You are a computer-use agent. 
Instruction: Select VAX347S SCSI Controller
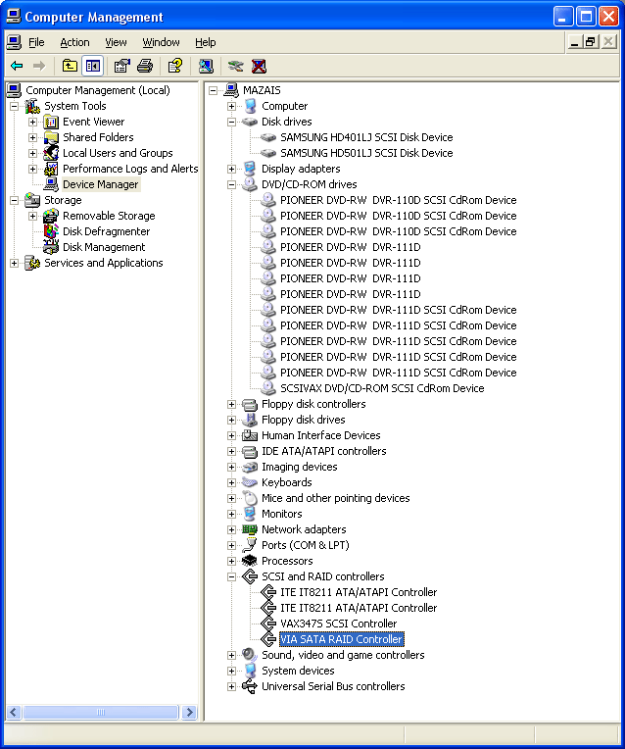pos(338,624)
